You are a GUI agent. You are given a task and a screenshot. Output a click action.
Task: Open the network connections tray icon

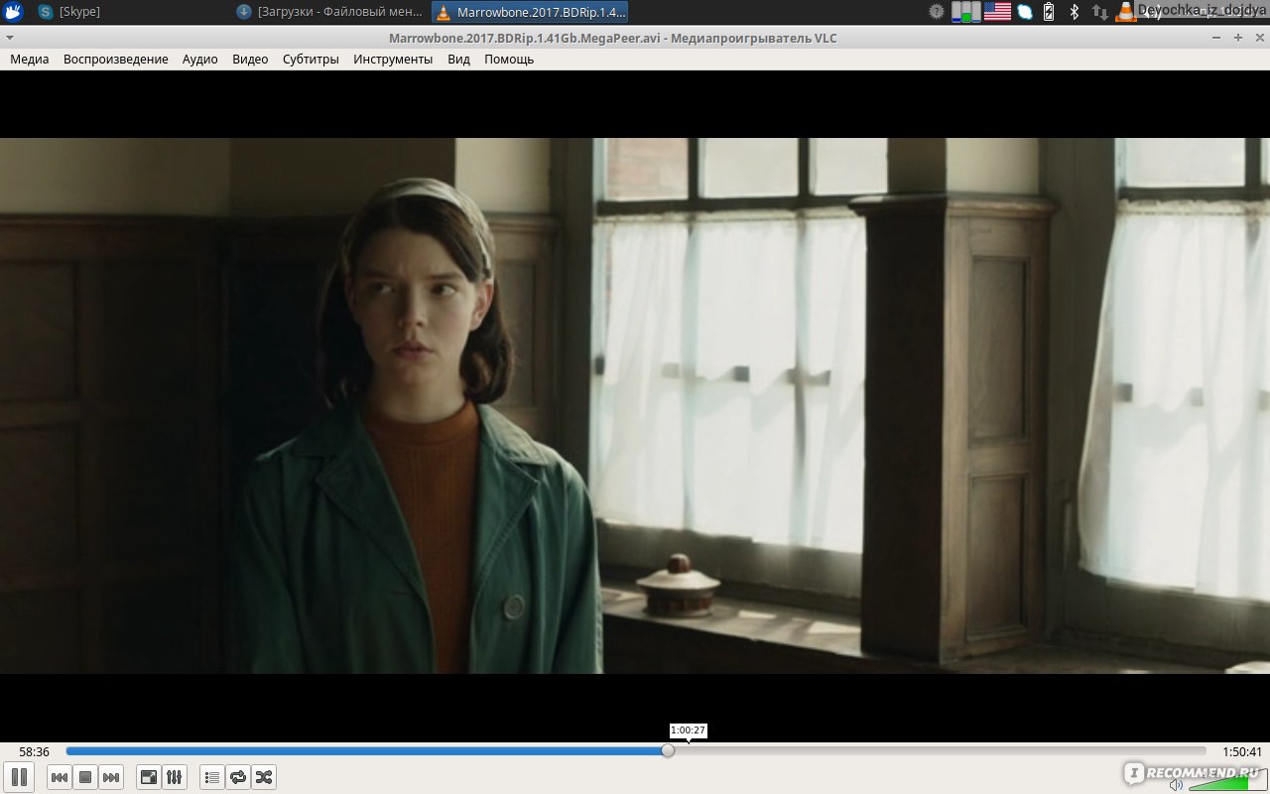coord(1099,12)
